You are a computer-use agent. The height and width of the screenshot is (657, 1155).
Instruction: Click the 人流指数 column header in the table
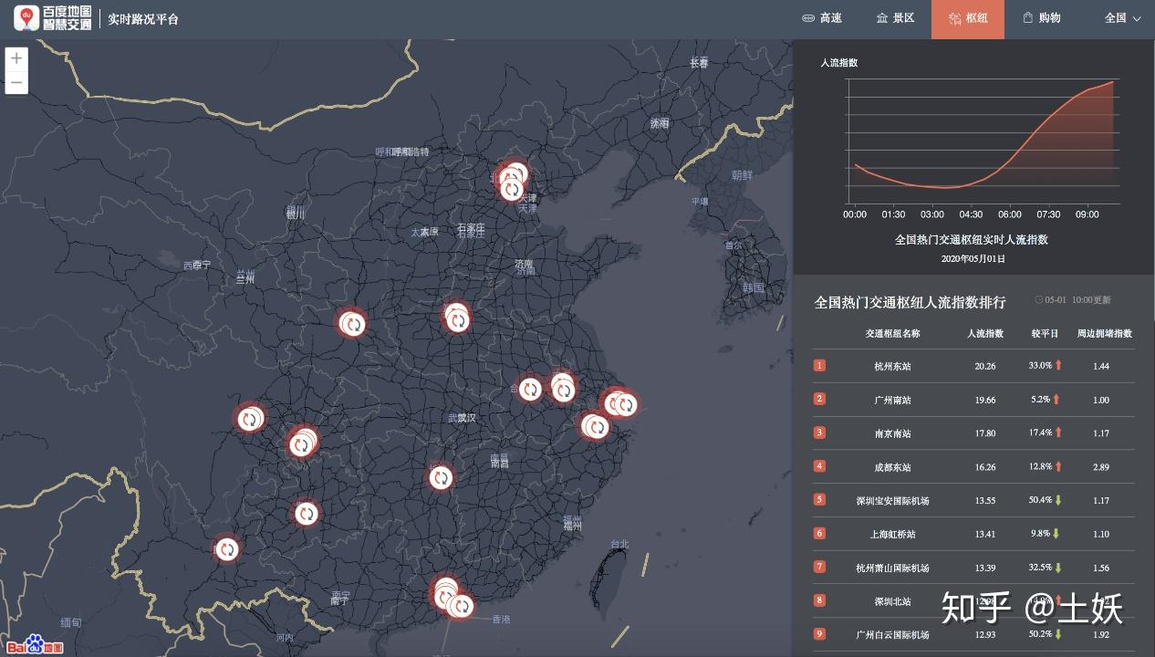point(985,334)
